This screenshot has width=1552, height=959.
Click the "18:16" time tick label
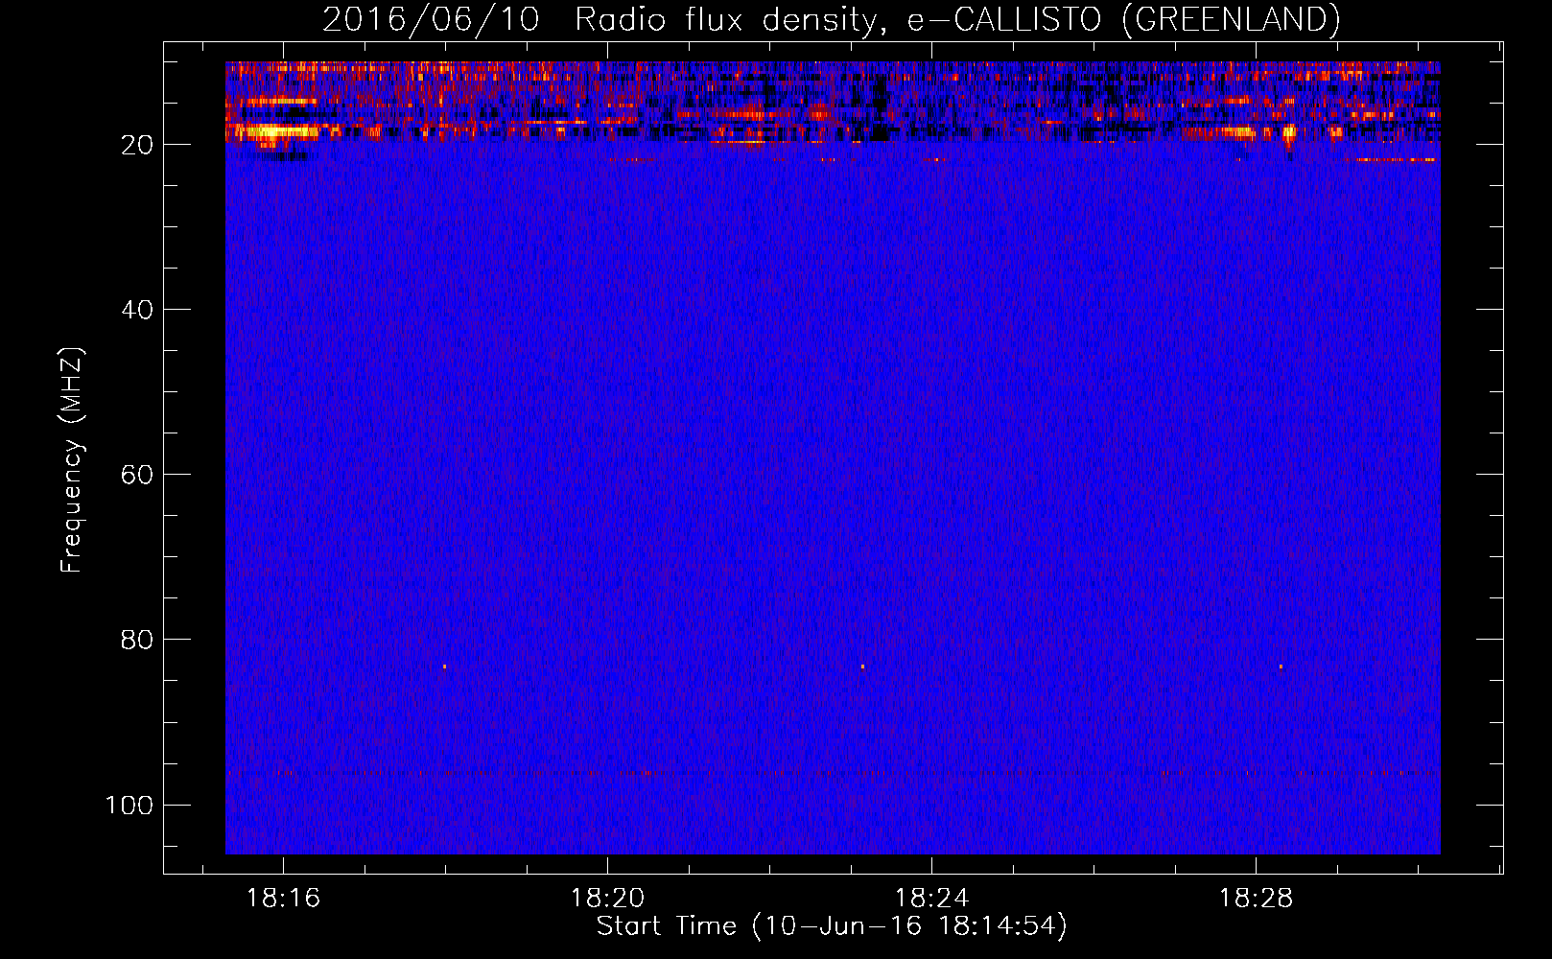coord(283,898)
